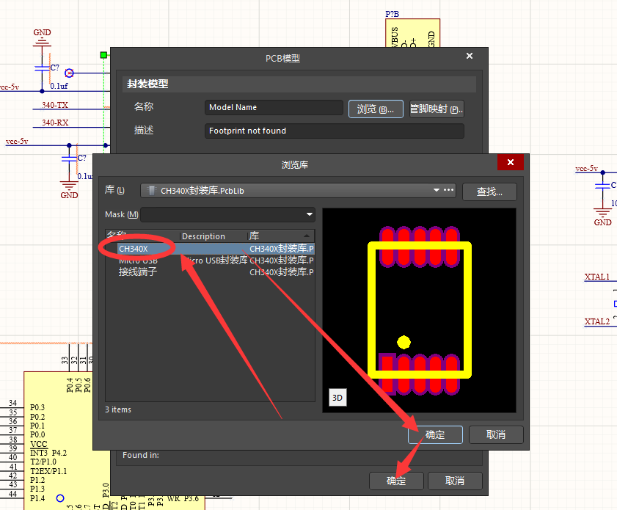Image resolution: width=617 pixels, height=510 pixels.
Task: Select the 340-RX net label in schematic
Action: (x=55, y=123)
